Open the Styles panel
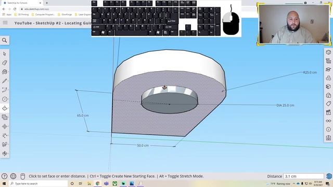This screenshot has height=187, width=333. click(328, 95)
